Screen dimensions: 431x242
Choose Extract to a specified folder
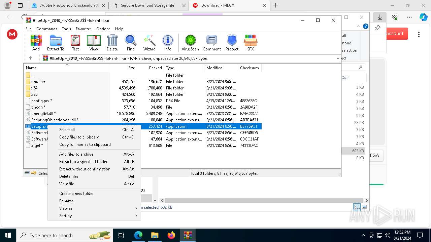click(x=94, y=162)
